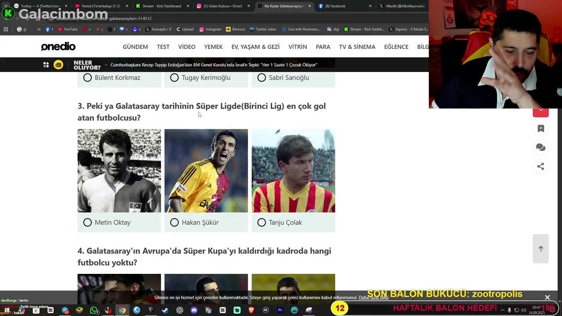Open the TEST section

[163, 47]
